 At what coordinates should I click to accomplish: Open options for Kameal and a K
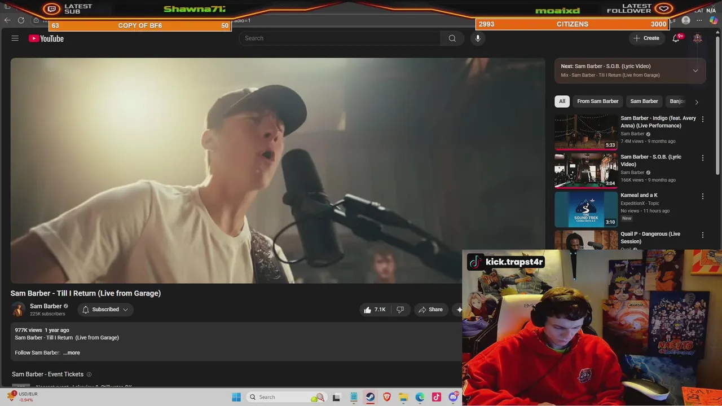click(702, 196)
